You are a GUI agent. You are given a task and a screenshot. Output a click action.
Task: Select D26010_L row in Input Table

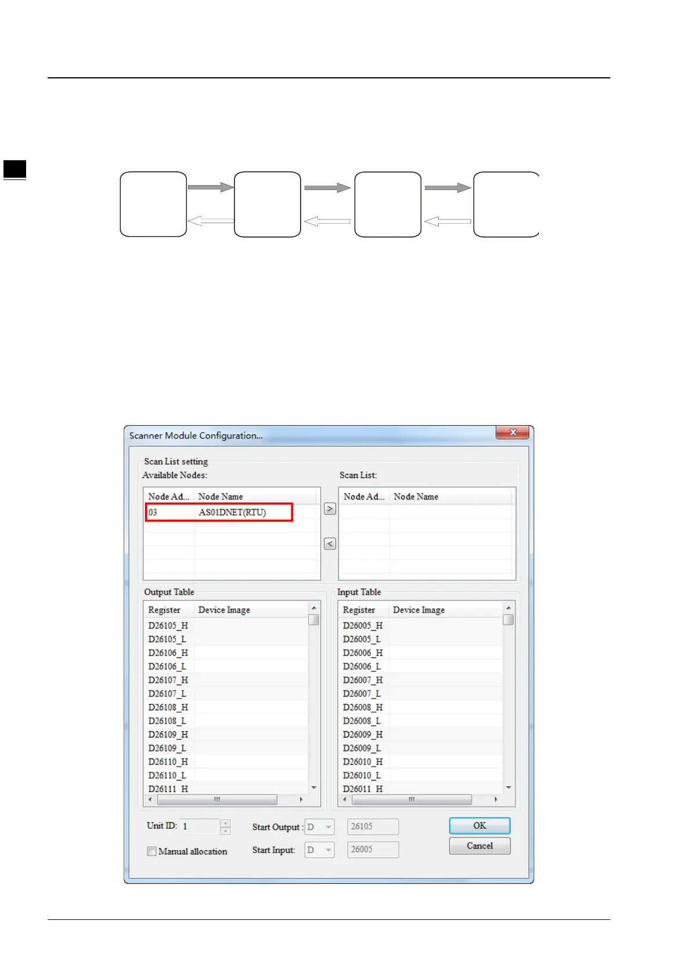[421, 775]
